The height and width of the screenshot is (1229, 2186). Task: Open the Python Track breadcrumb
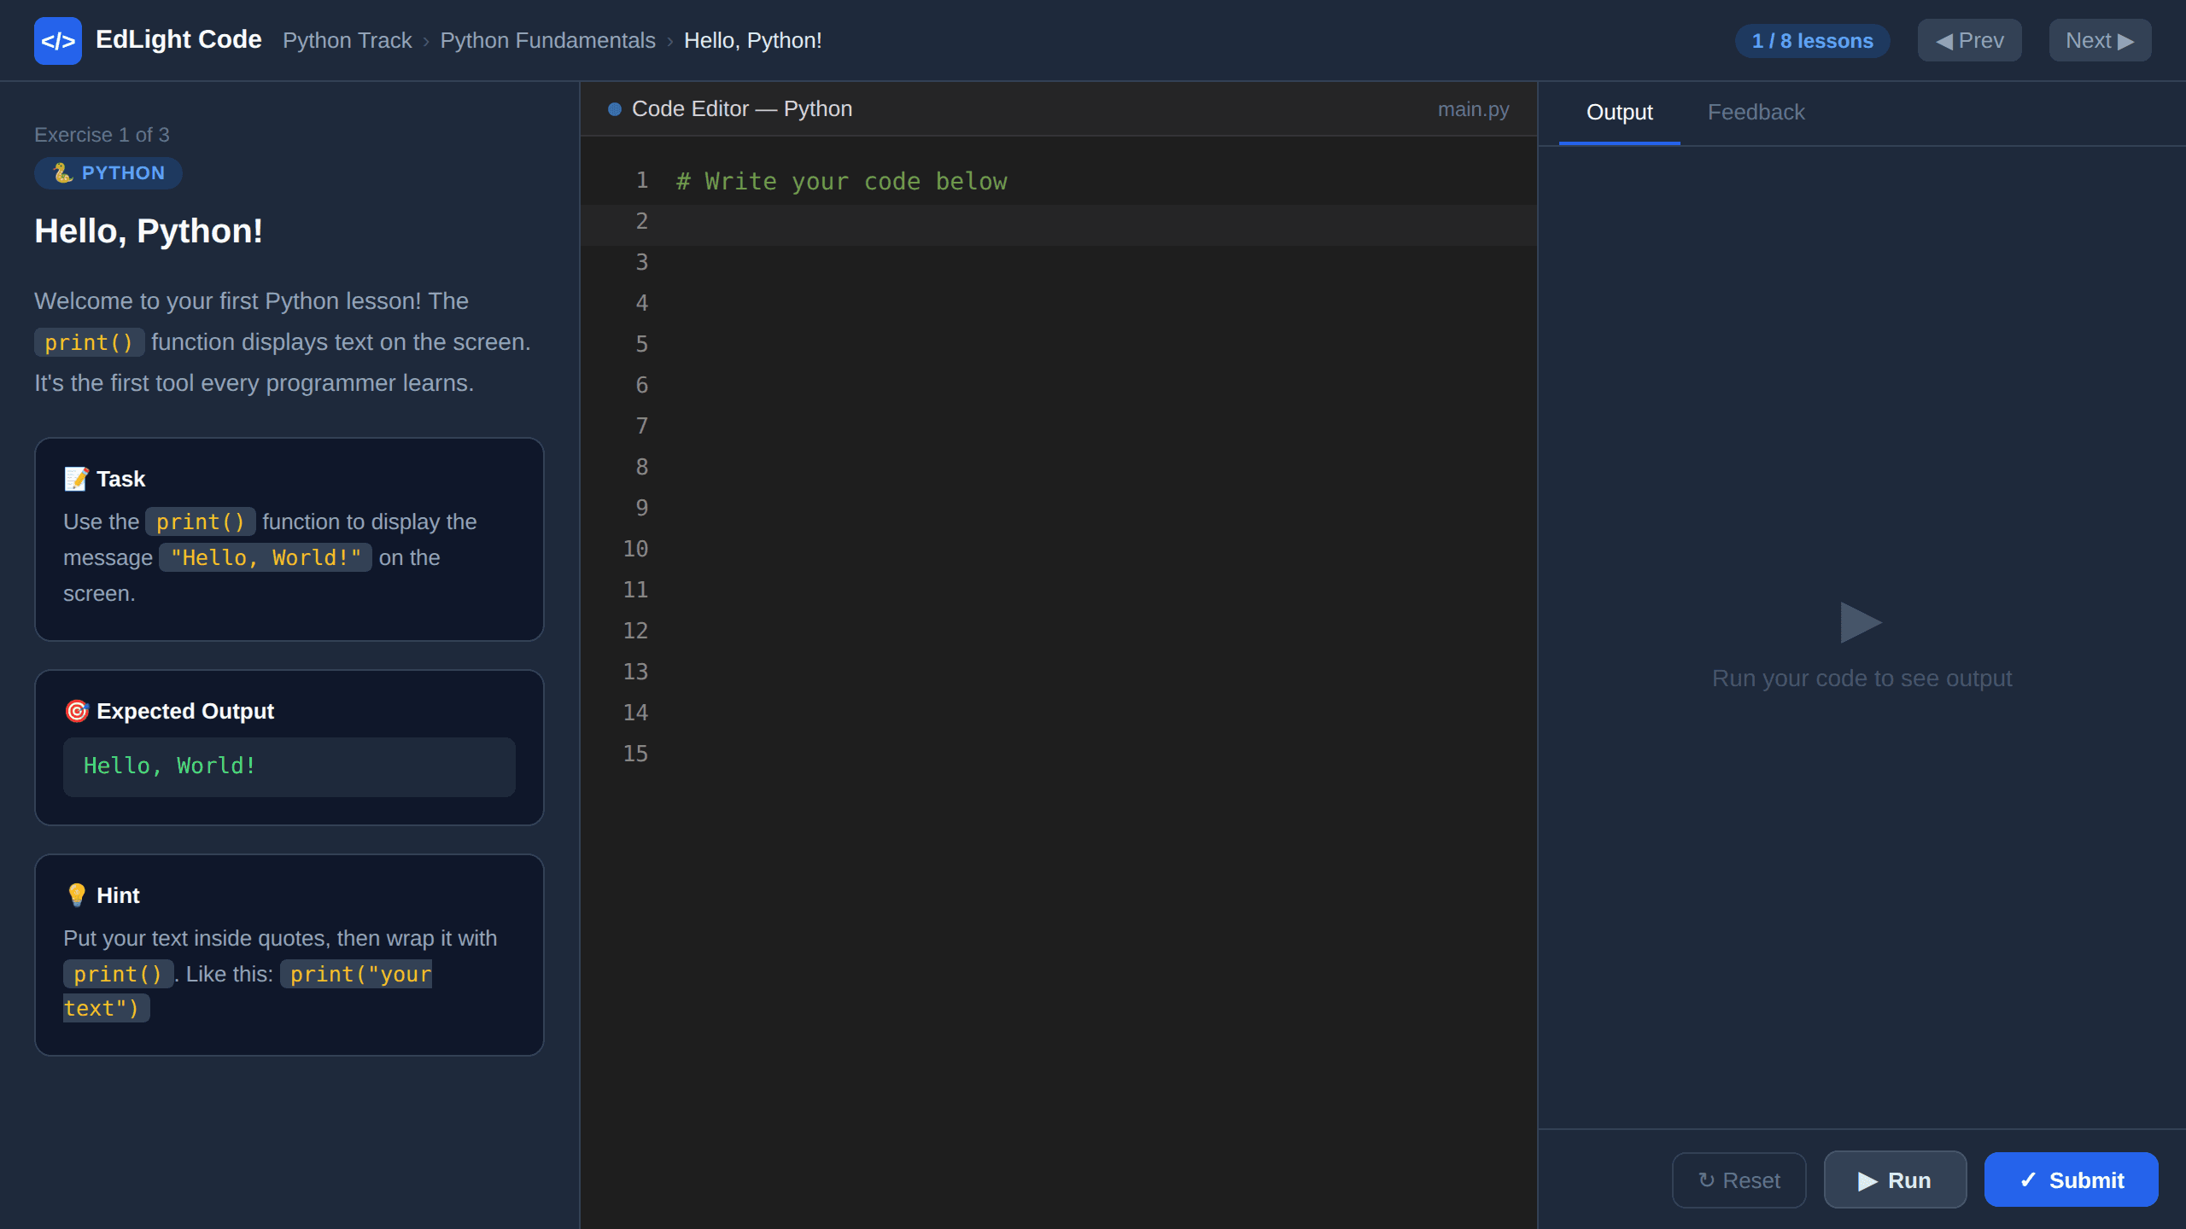point(348,40)
